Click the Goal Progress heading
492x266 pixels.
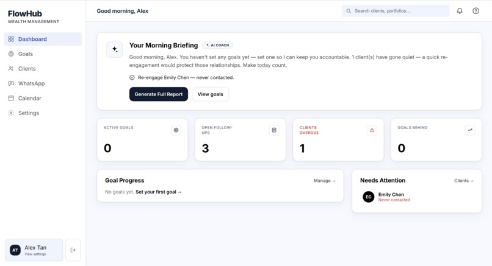[x=125, y=181]
